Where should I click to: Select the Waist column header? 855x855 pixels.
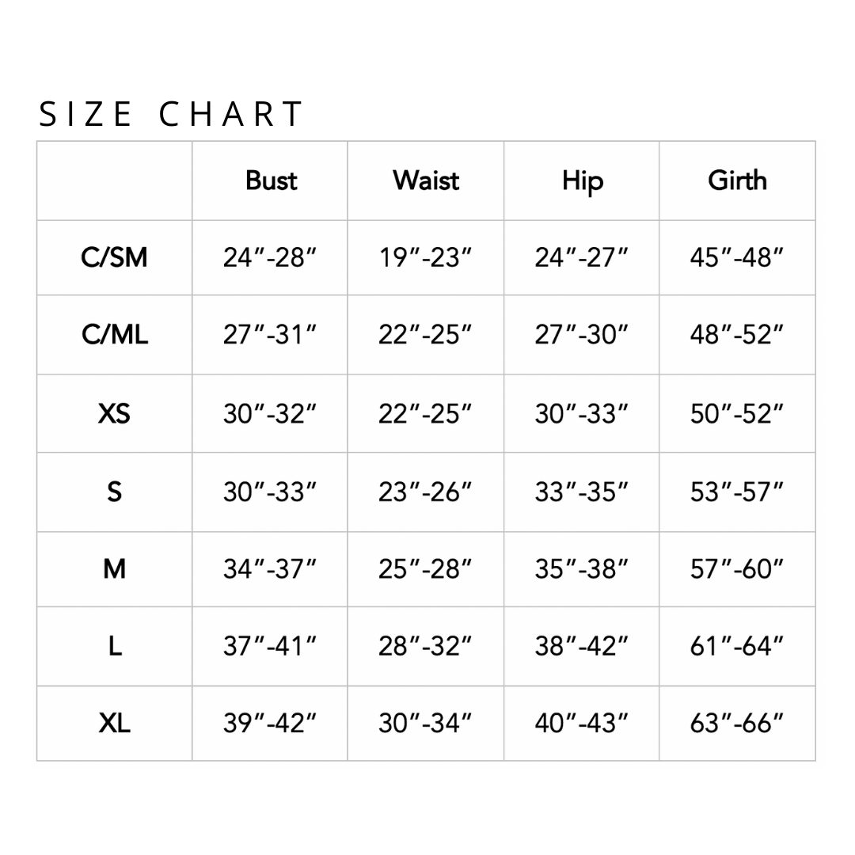click(x=426, y=180)
